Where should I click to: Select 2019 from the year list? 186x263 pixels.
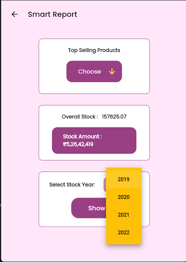click(x=124, y=179)
